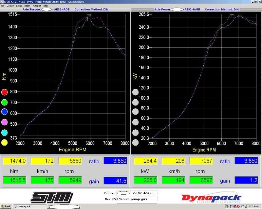Select the yellow 1474.0 Nm torque value
The height and width of the screenshot is (209, 262).
click(14, 161)
